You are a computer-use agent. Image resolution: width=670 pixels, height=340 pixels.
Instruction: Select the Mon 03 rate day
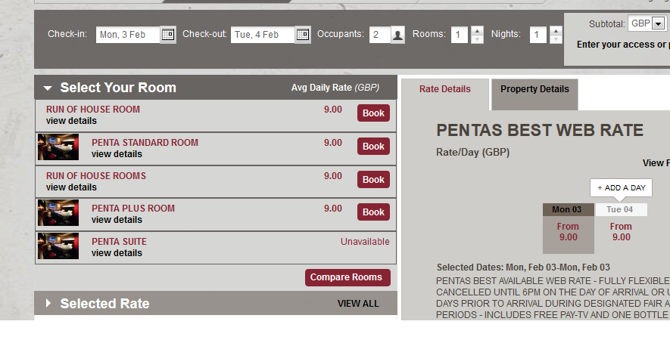click(x=569, y=228)
